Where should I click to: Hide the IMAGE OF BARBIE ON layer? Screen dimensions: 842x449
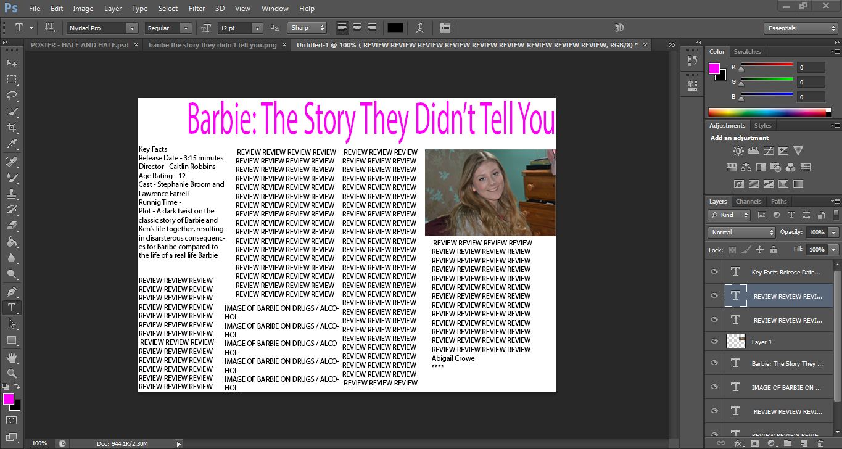[x=714, y=387]
